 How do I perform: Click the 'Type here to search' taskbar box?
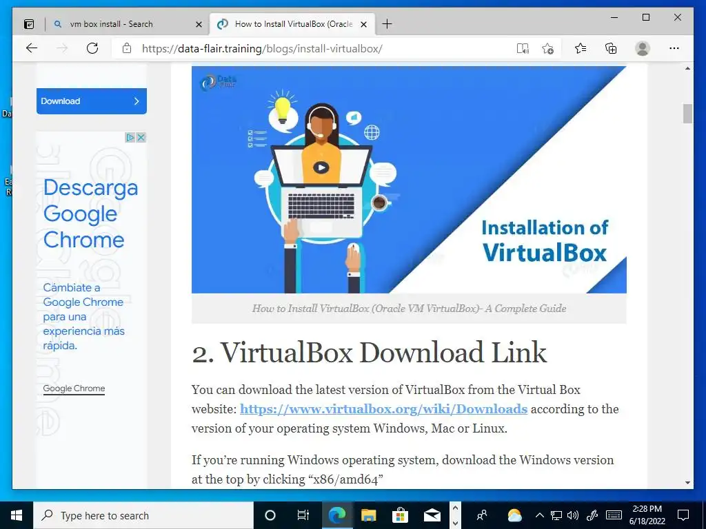143,515
